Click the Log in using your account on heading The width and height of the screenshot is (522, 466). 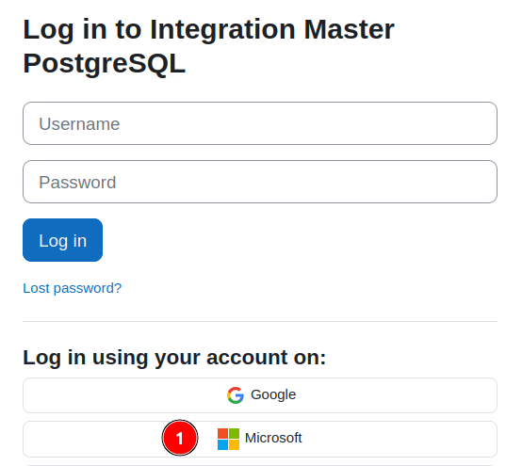tap(174, 358)
